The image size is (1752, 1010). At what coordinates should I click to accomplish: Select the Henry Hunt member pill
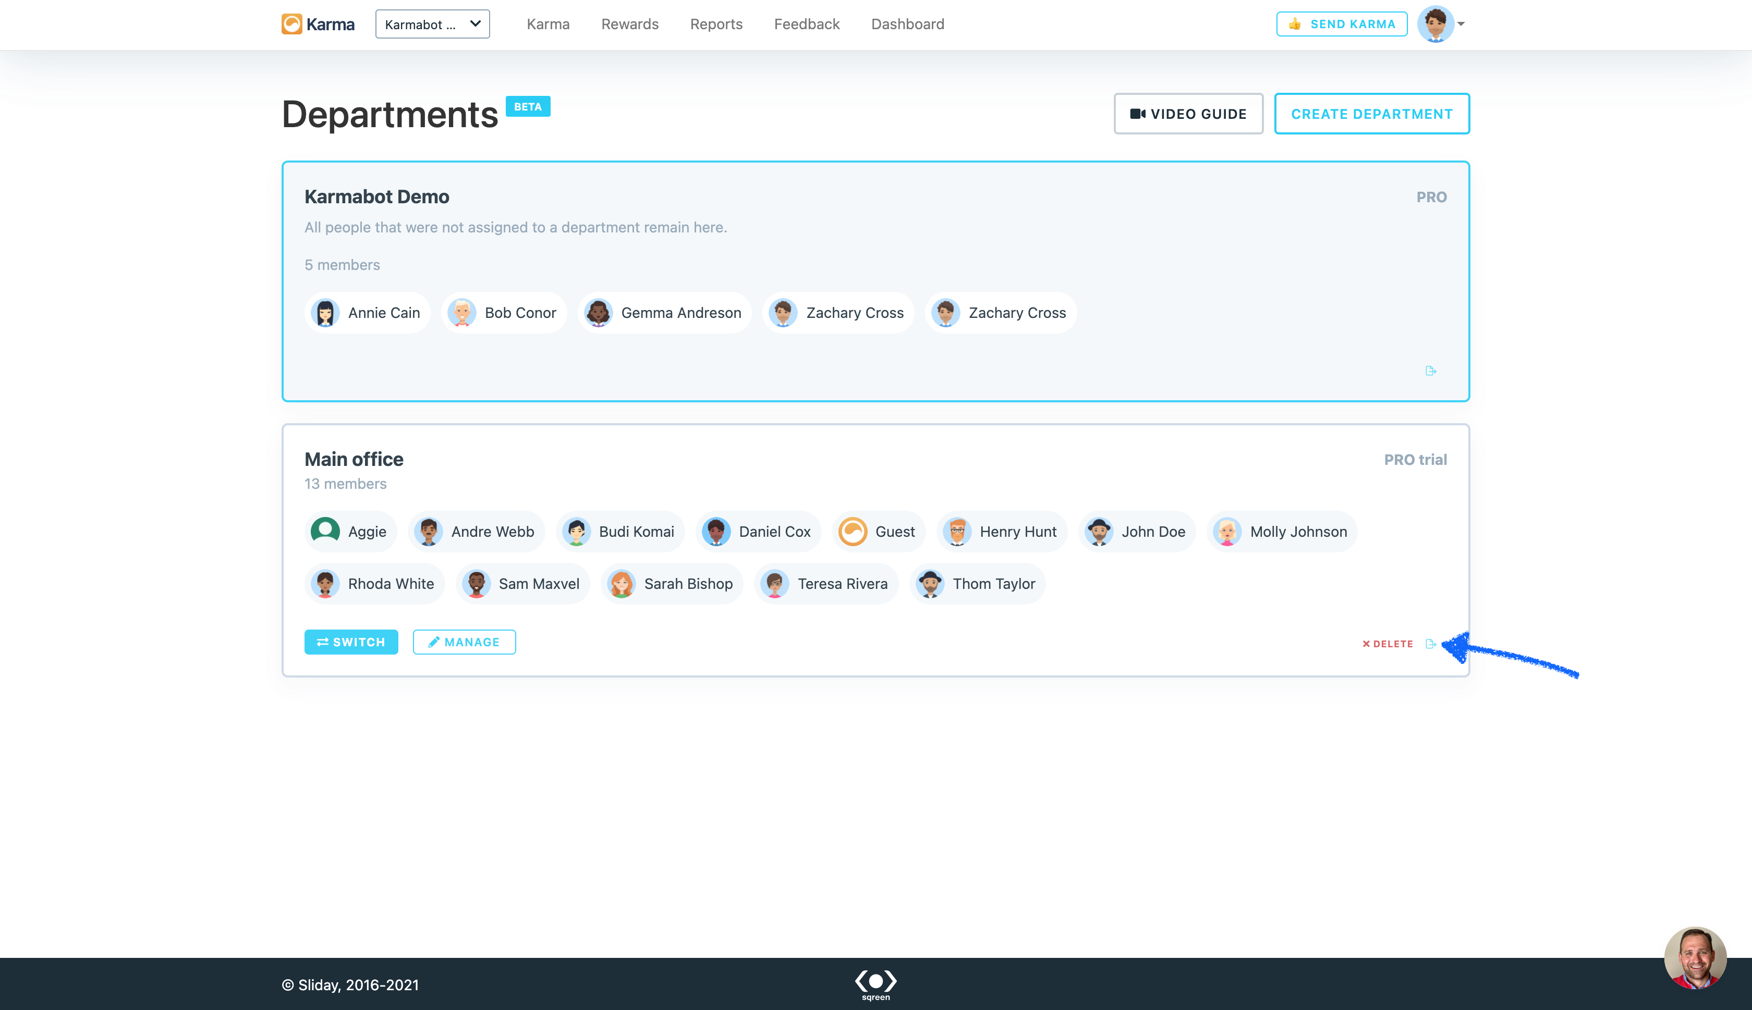1002,532
